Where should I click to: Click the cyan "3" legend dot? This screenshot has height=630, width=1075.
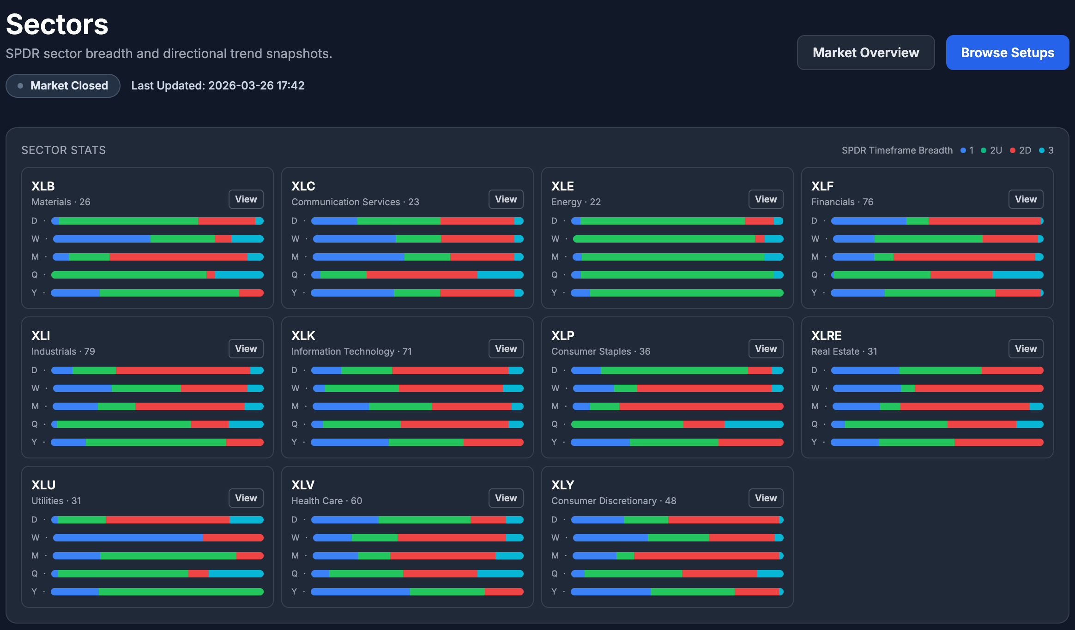(1042, 150)
